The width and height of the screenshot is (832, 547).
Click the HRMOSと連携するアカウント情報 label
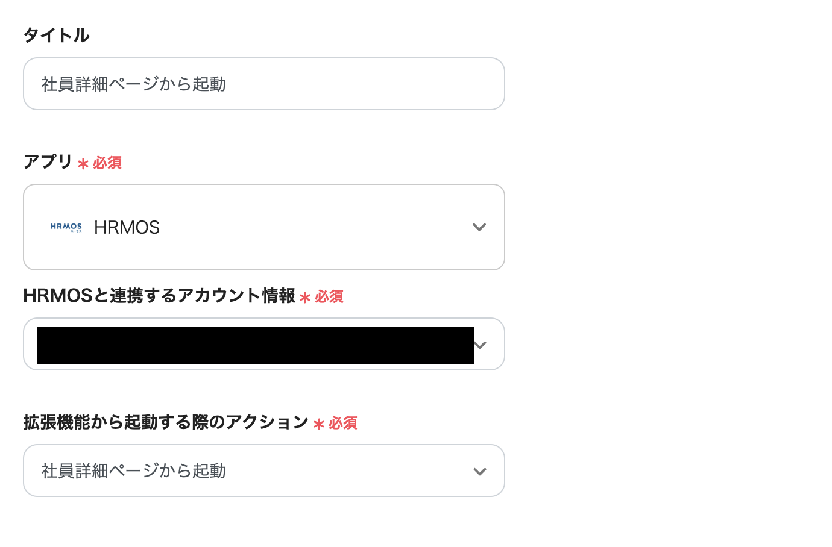159,296
